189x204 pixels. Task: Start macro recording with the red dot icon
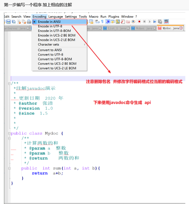coord(139,22)
